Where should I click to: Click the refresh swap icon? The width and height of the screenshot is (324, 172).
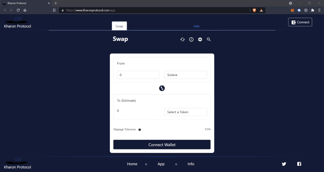click(x=183, y=39)
